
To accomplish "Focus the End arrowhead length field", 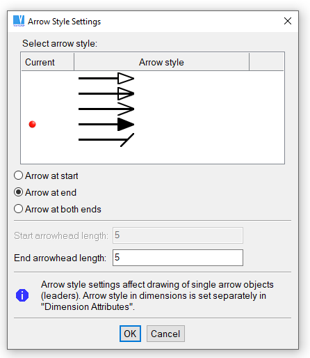I will tap(178, 258).
